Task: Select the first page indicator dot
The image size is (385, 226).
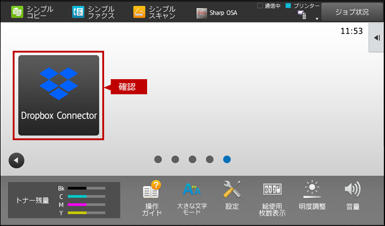Action: (158, 160)
